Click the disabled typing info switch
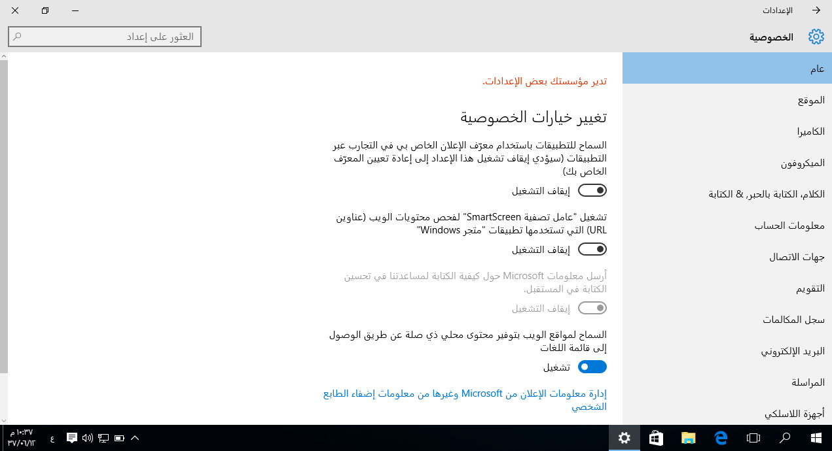The height and width of the screenshot is (451, 832). [x=592, y=308]
